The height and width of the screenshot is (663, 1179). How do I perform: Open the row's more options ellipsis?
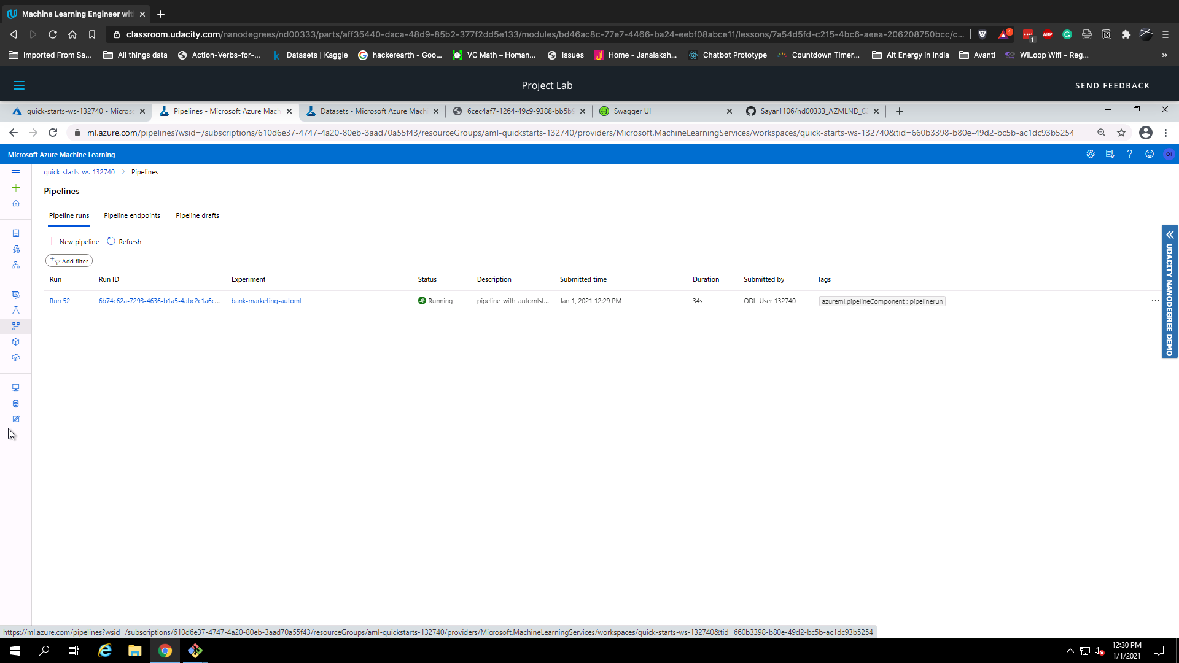tap(1155, 301)
